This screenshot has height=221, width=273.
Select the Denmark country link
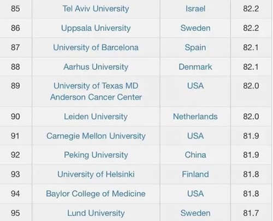[195, 67]
